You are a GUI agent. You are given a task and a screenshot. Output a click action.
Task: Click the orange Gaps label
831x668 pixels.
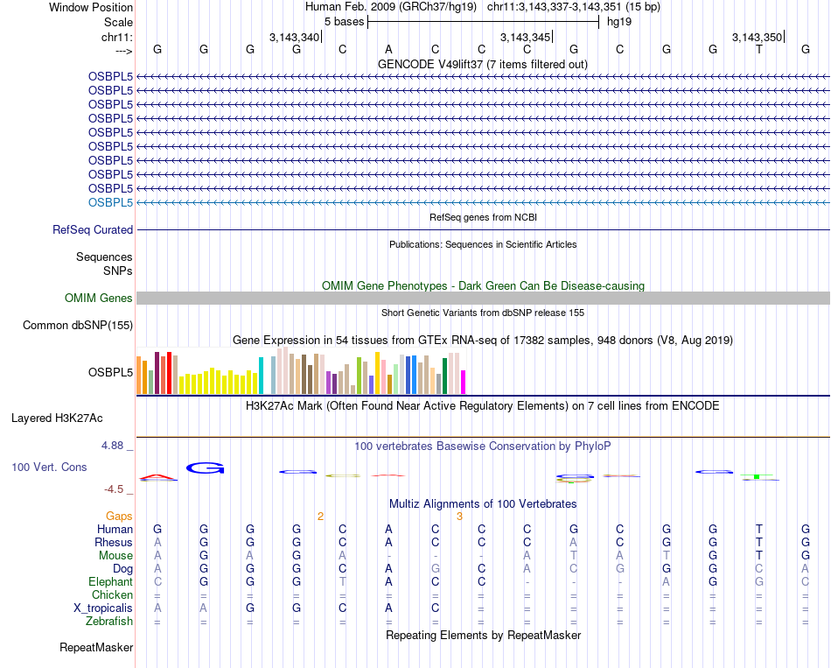click(119, 517)
